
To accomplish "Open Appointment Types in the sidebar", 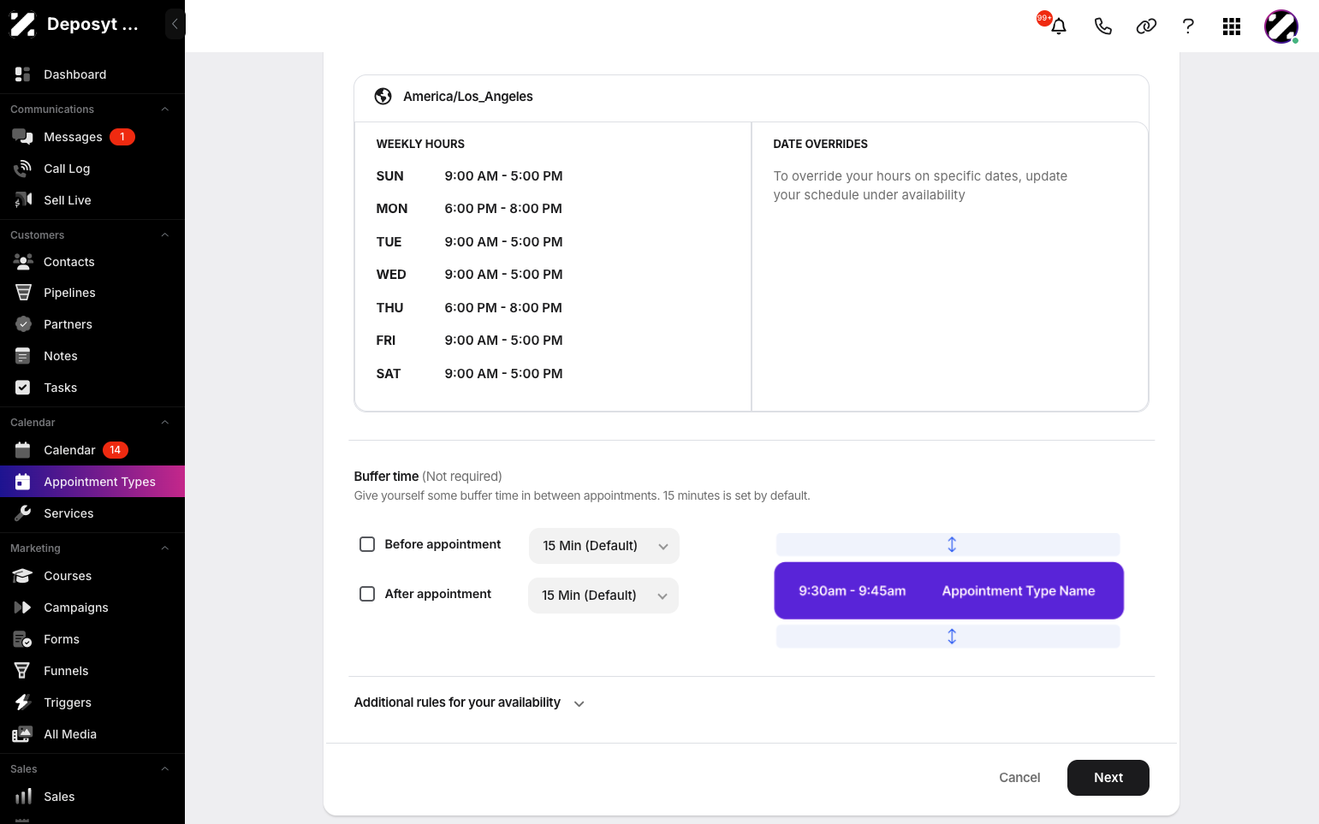I will pyautogui.click(x=92, y=482).
